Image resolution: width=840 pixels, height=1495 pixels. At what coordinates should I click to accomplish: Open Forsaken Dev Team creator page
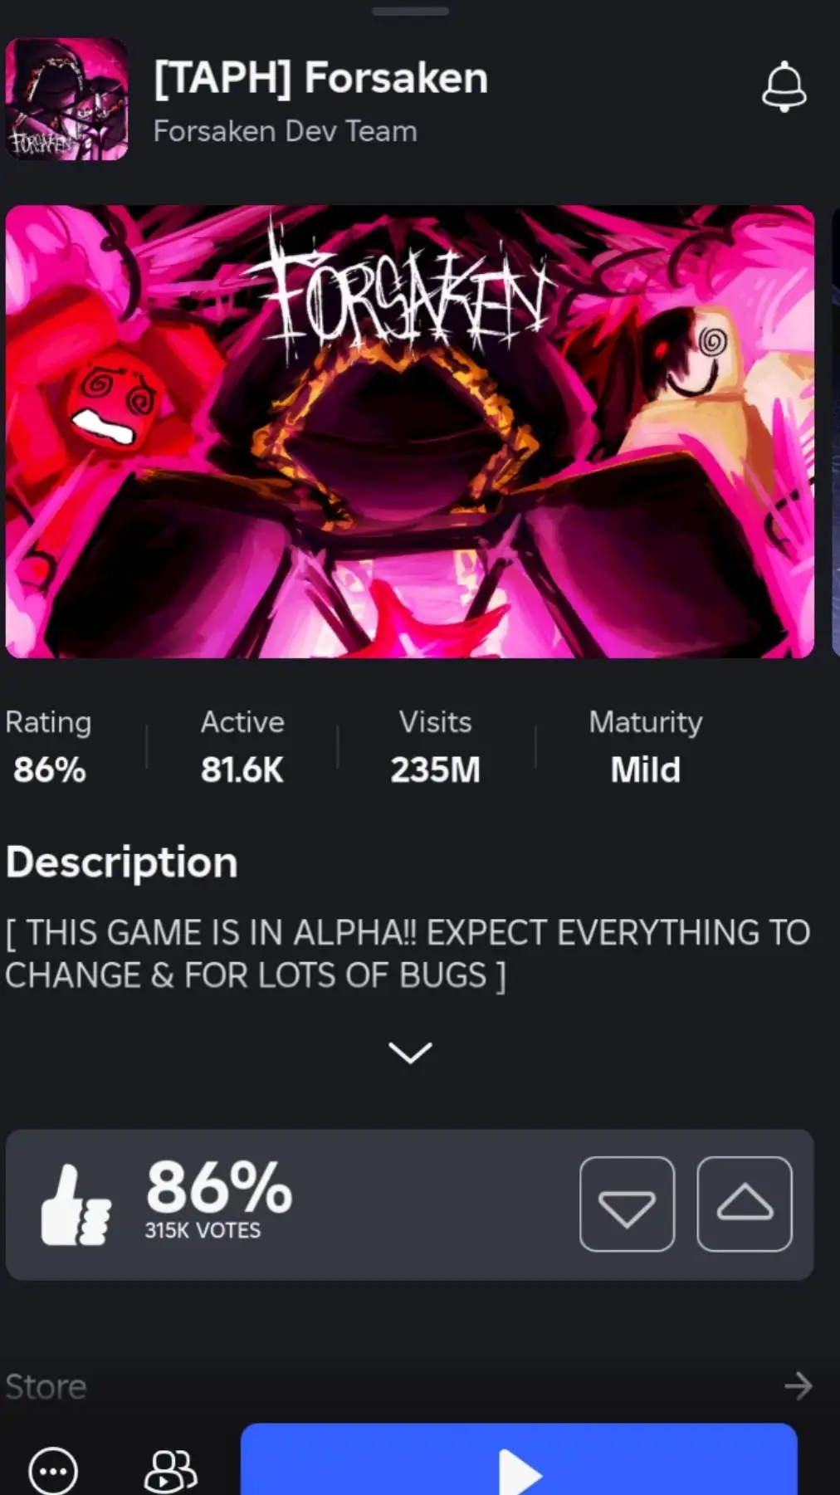click(285, 131)
